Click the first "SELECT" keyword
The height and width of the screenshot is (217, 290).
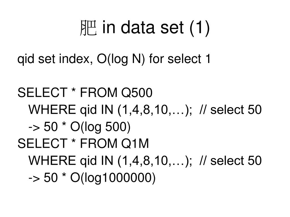click(x=42, y=92)
